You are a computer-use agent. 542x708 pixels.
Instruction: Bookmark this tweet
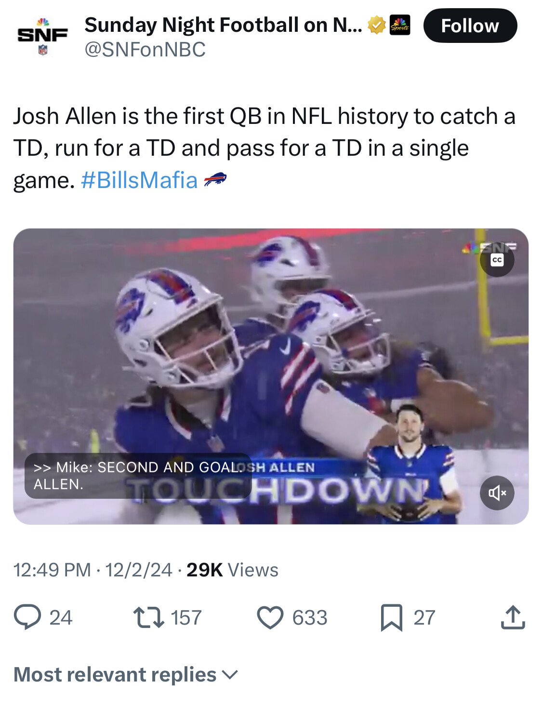coord(391,617)
